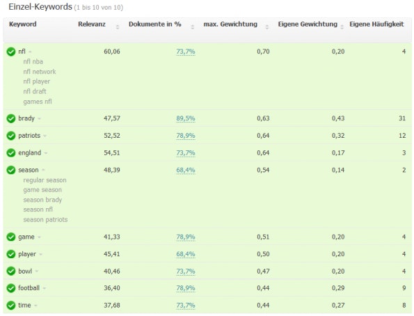Click relevance value 47,57 for brady
The width and height of the screenshot is (414, 316).
pyautogui.click(x=112, y=118)
